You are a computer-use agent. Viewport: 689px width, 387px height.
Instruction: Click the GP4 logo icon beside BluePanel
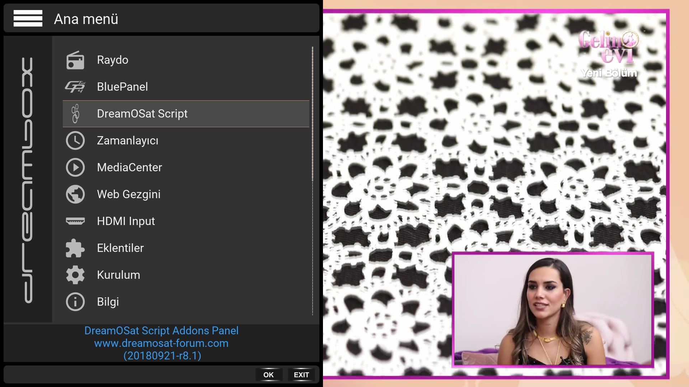pos(75,87)
